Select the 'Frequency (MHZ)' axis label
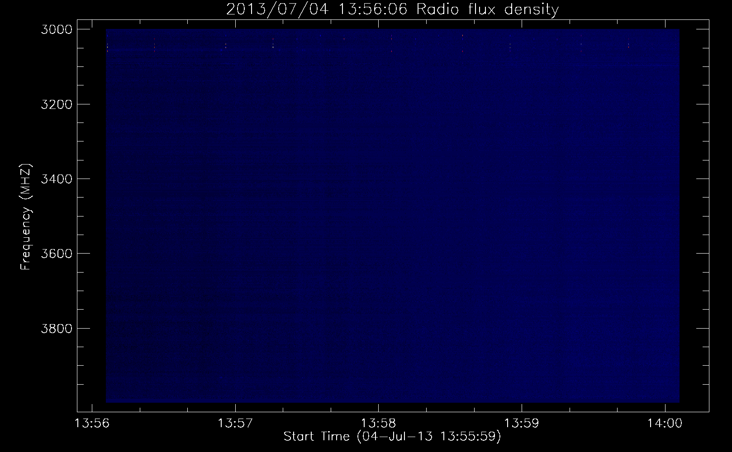Viewport: 732px width, 452px height. point(26,217)
